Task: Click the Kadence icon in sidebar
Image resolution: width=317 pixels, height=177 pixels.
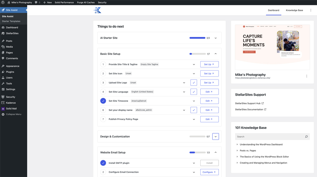Action: coord(3,103)
